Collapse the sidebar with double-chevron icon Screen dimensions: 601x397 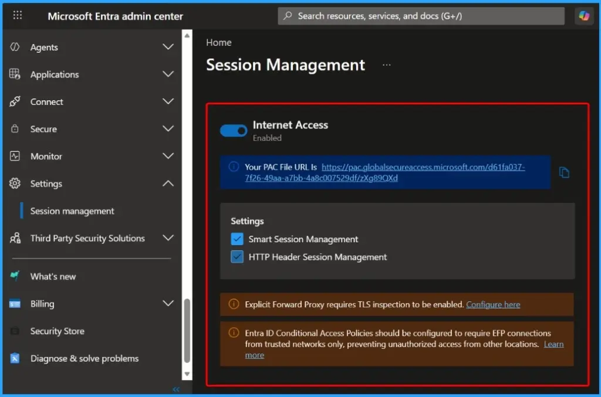click(176, 389)
